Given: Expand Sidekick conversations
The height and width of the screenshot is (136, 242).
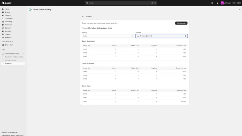Looking at the screenshot, I should [x=10, y=132].
